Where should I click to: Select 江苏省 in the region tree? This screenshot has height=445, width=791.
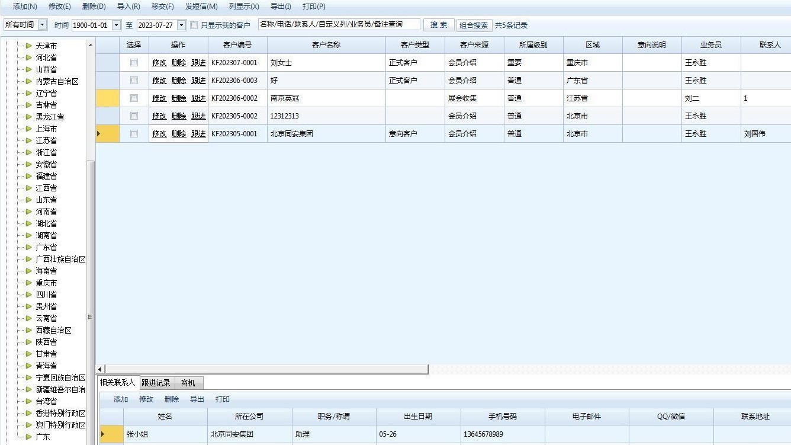pos(46,140)
